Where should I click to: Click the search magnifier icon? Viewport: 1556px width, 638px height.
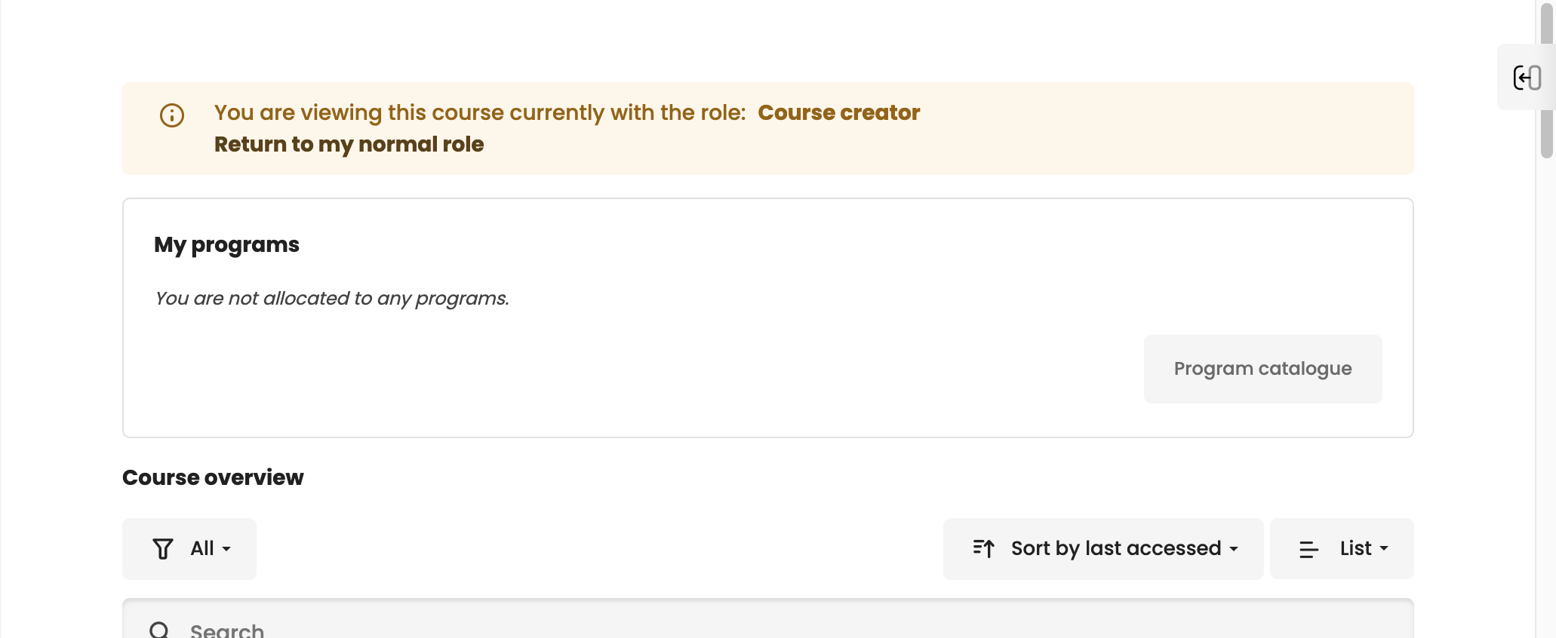pyautogui.click(x=159, y=630)
